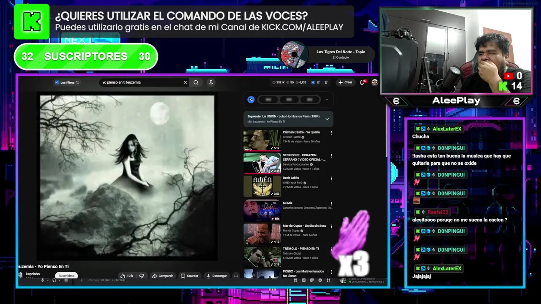Screen dimensions: 541x304
Task: Save video with the 'Guardar' button
Action: pyautogui.click(x=189, y=276)
